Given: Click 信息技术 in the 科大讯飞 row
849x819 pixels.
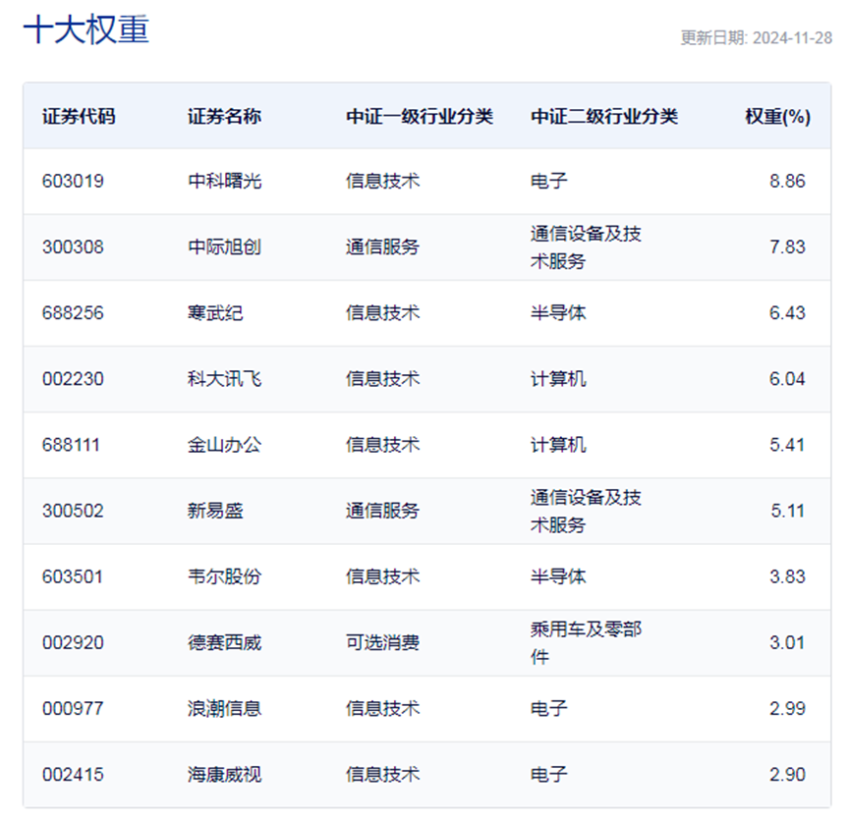Looking at the screenshot, I should 383,379.
